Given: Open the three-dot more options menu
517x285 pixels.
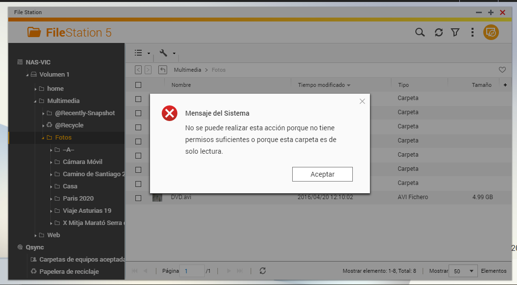Looking at the screenshot, I should pyautogui.click(x=473, y=32).
